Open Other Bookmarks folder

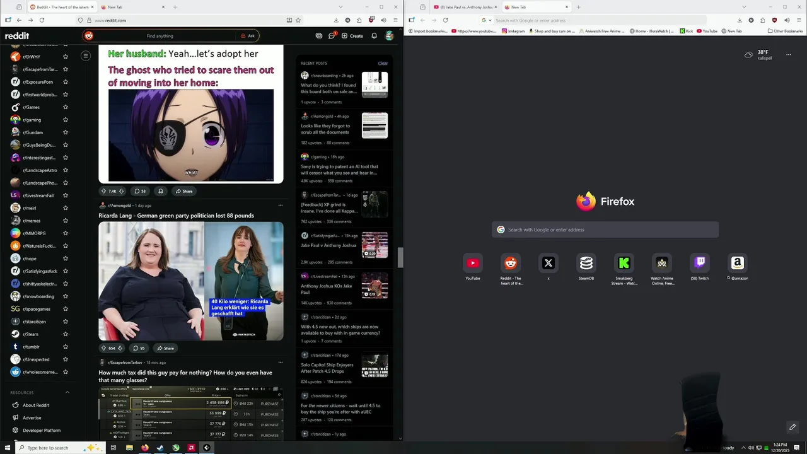pos(786,31)
